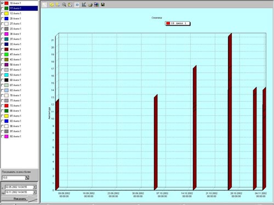The height and width of the screenshot is (205, 274).
Task: Open the end date dropdown arrow
Action: [x=35, y=192]
